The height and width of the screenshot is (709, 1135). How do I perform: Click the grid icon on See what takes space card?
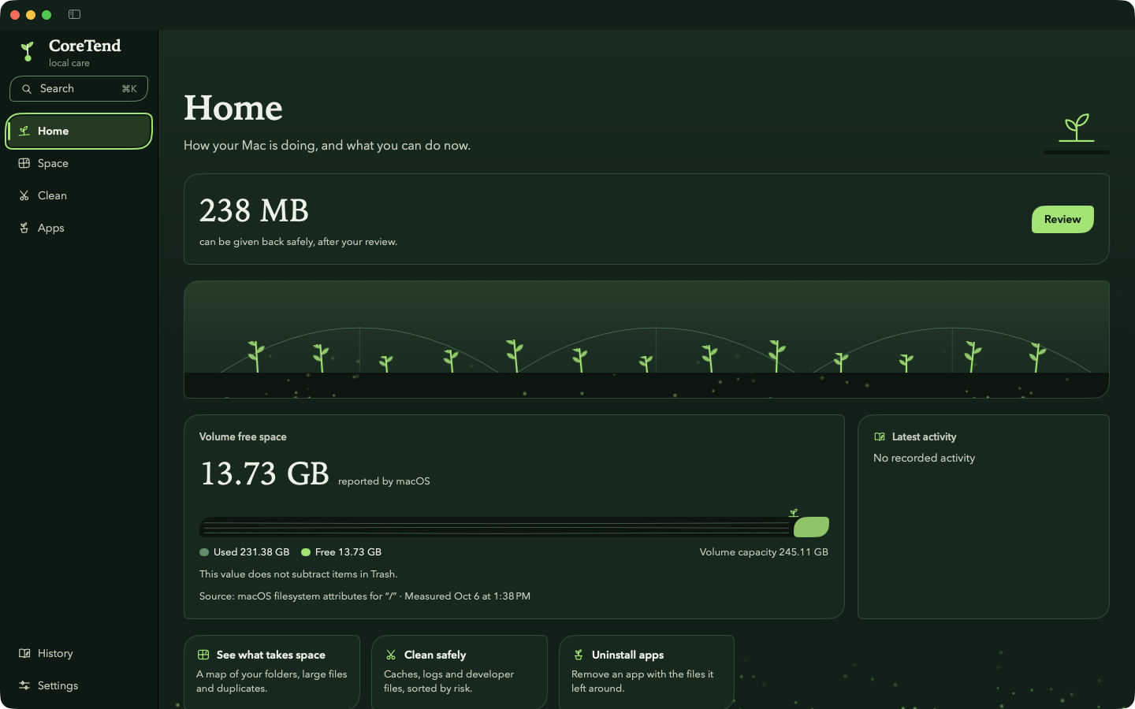coord(203,655)
